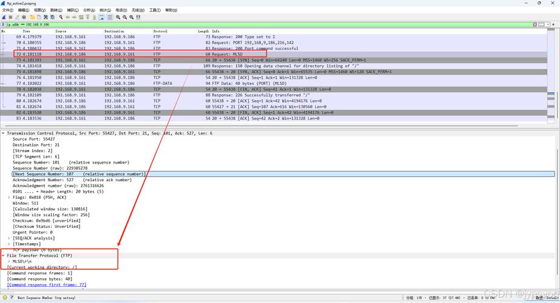Open the 分析(A) menu
Viewport: 560px width, 303px height.
point(89,10)
